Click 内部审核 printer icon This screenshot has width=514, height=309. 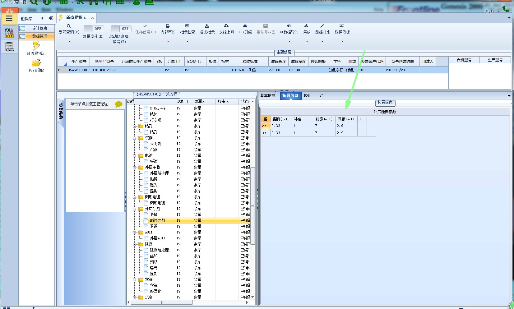point(168,26)
